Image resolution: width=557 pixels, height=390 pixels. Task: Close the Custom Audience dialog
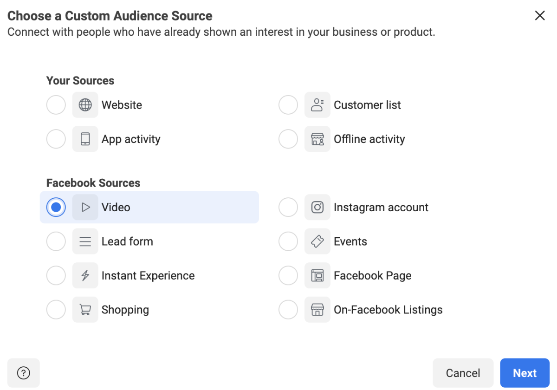pyautogui.click(x=540, y=15)
